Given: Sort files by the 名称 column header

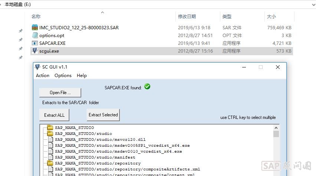Looking at the screenshot, I should [36, 17].
